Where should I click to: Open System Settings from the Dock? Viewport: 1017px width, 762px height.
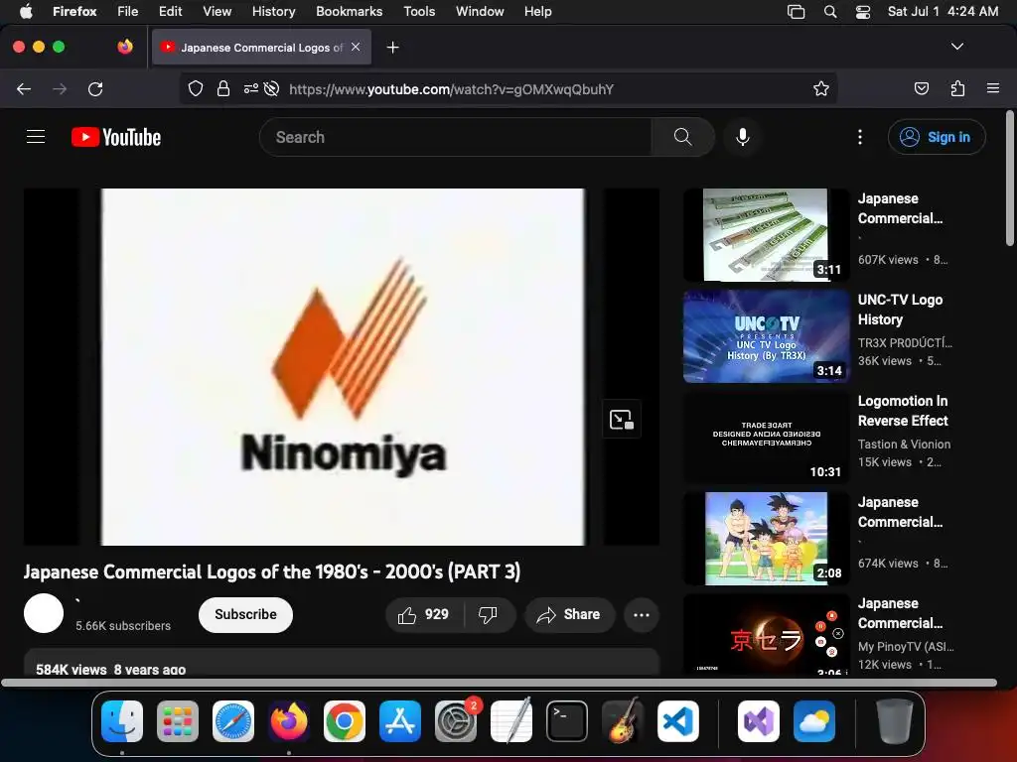[456, 721]
